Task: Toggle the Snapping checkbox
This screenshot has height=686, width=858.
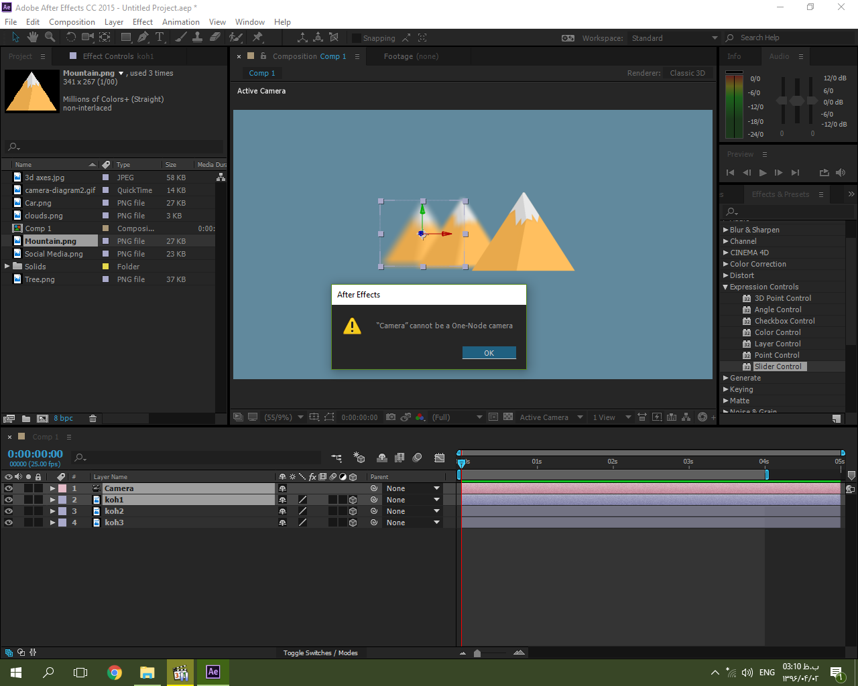Action: pos(357,38)
